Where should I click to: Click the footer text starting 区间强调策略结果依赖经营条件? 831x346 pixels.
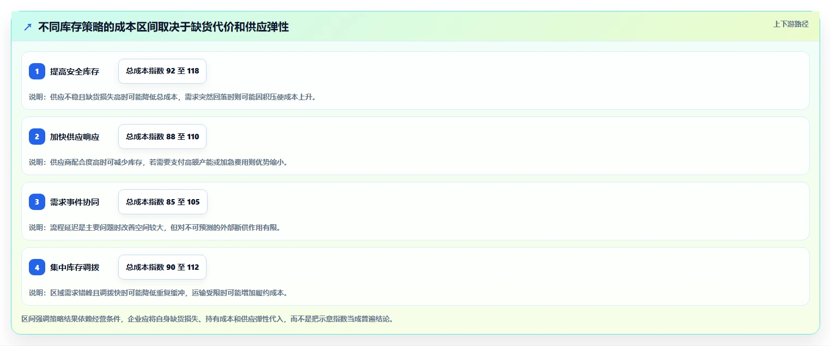click(207, 319)
